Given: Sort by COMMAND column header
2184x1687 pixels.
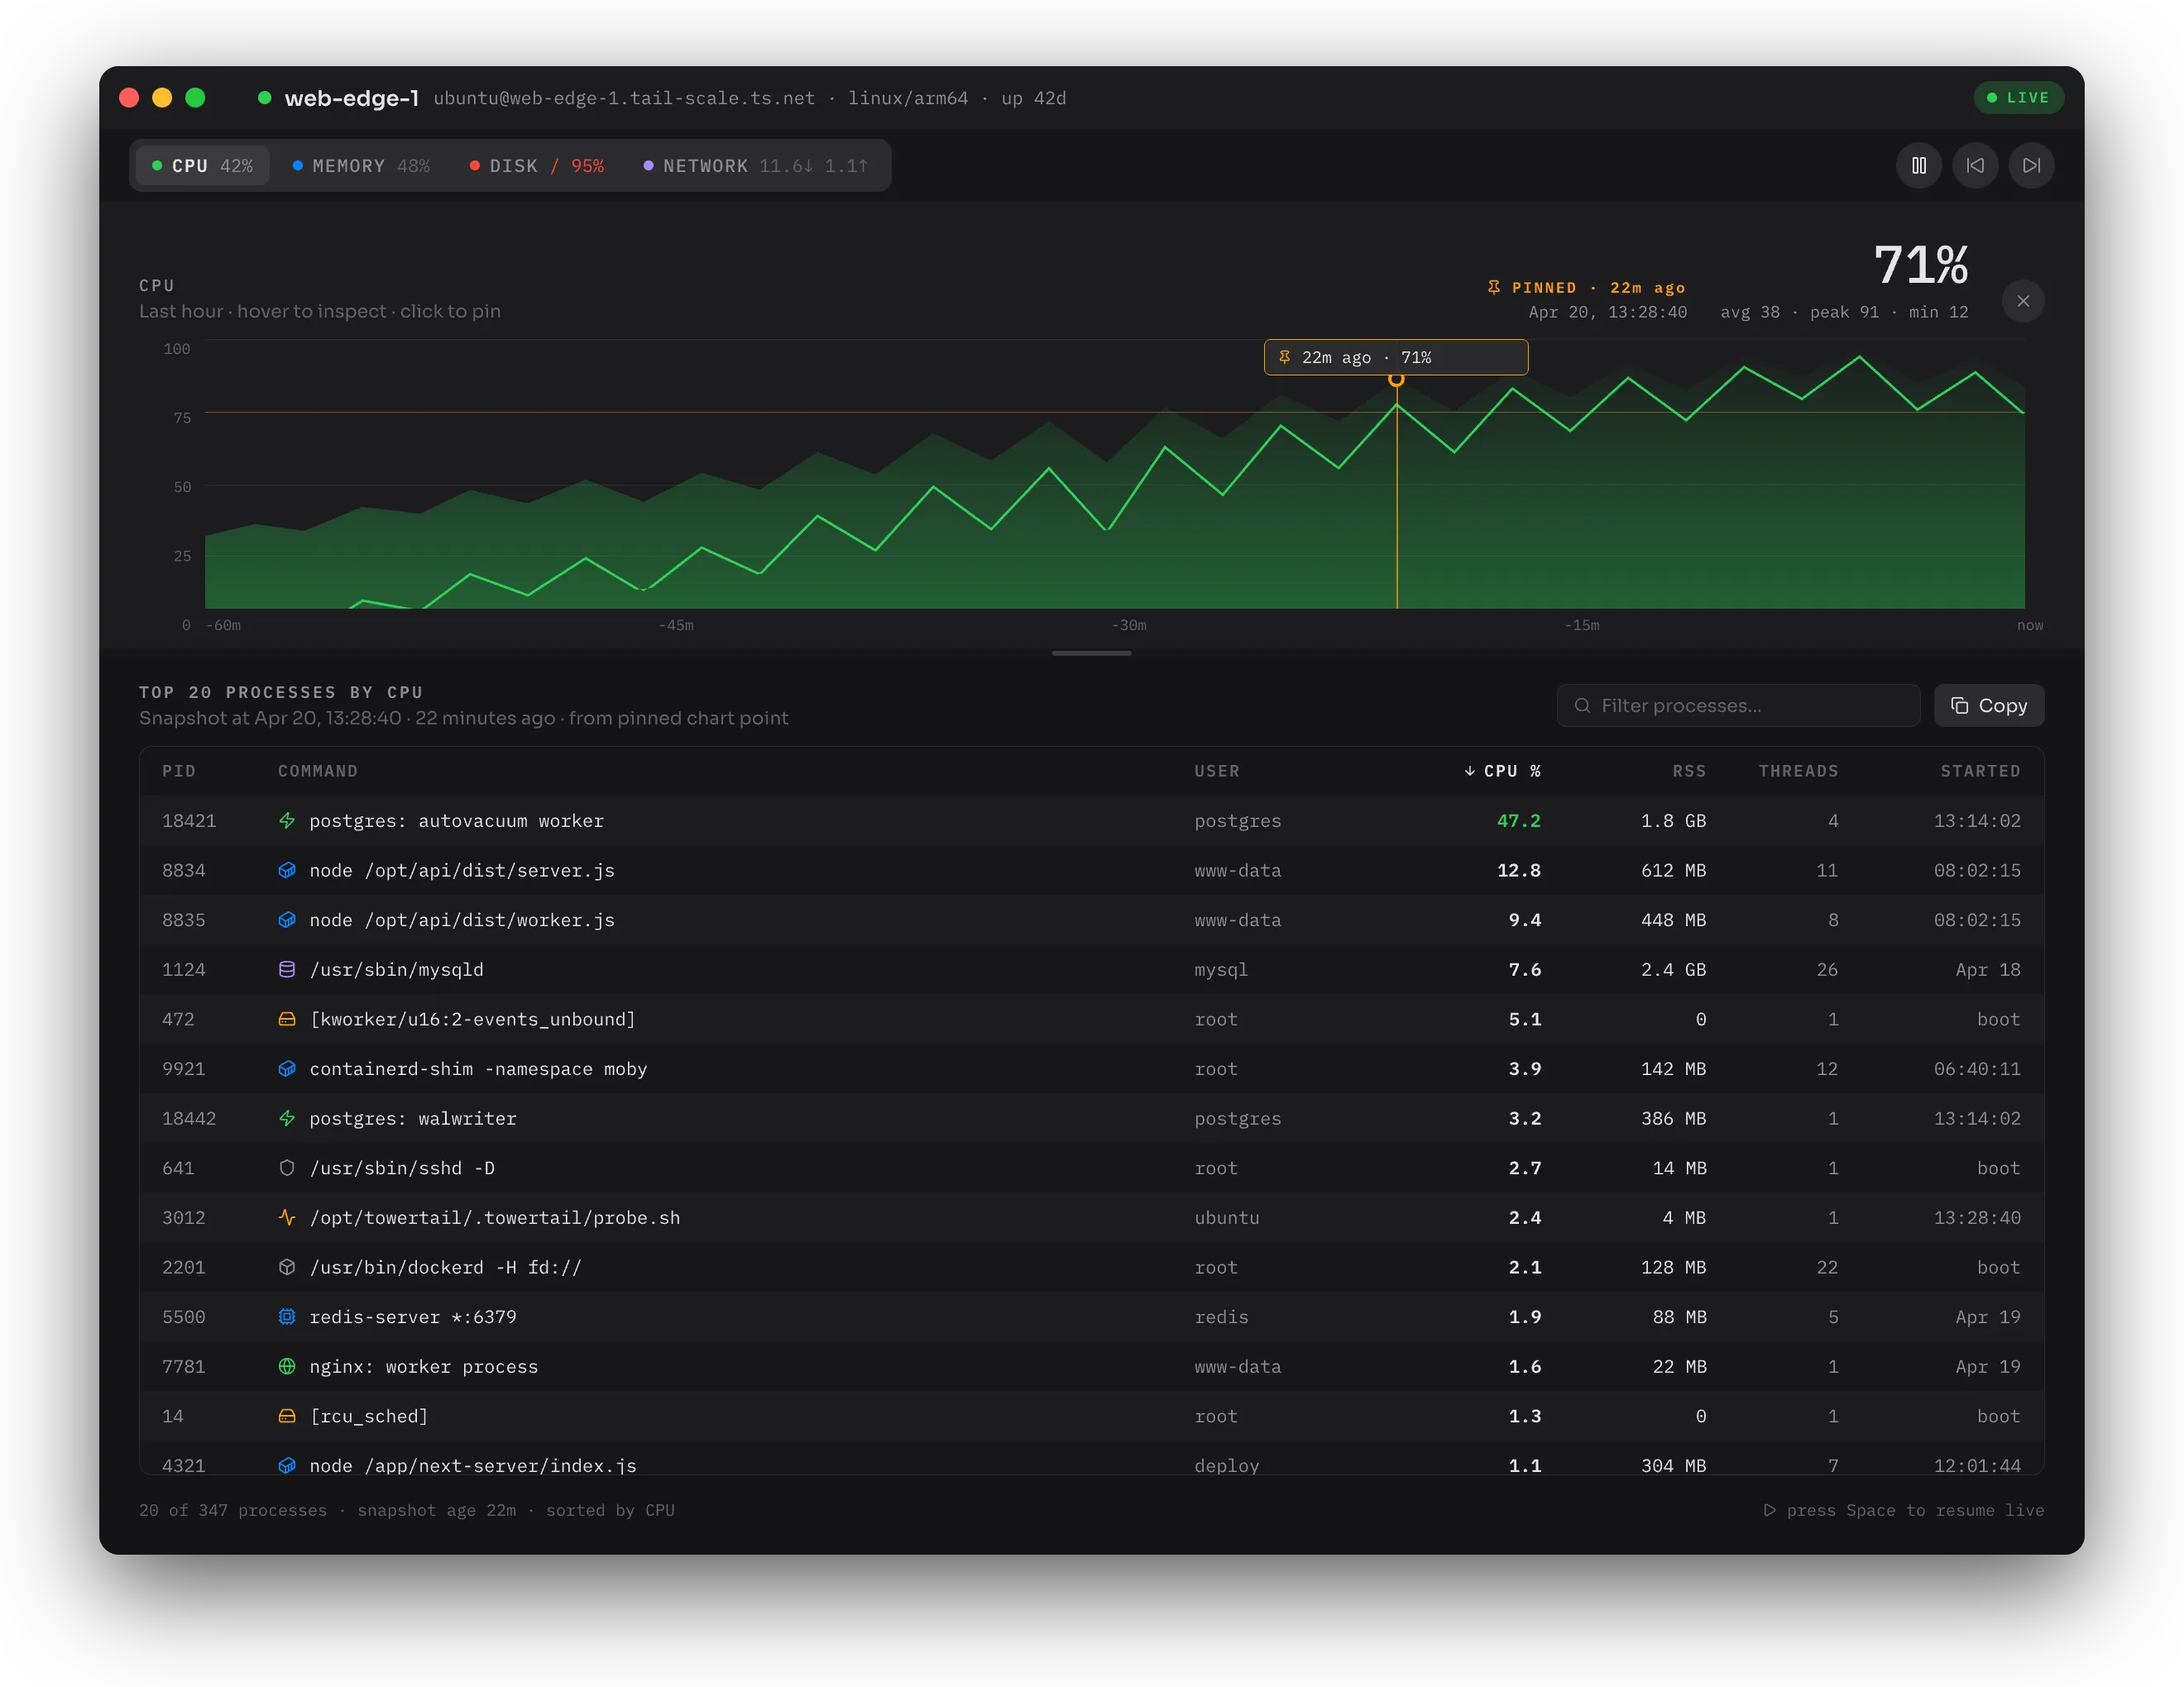Looking at the screenshot, I should click(318, 771).
